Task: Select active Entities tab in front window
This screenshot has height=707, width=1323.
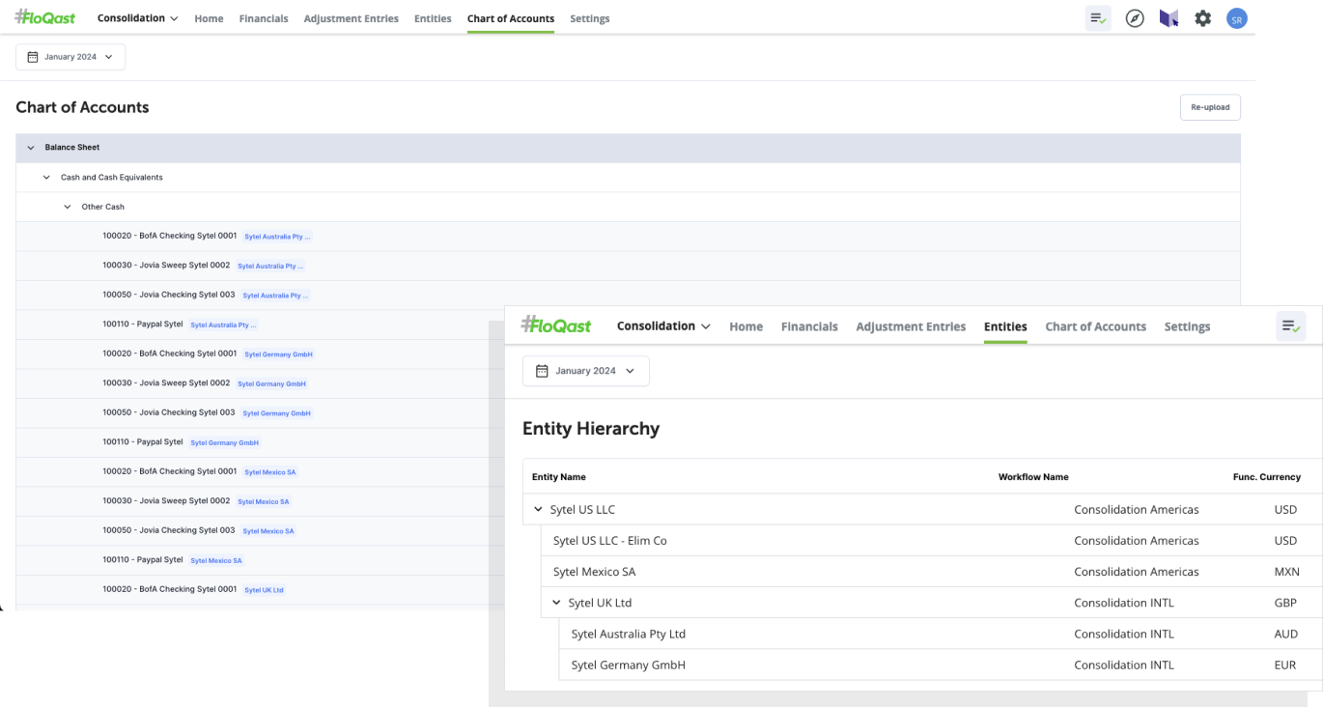Action: pyautogui.click(x=1005, y=326)
